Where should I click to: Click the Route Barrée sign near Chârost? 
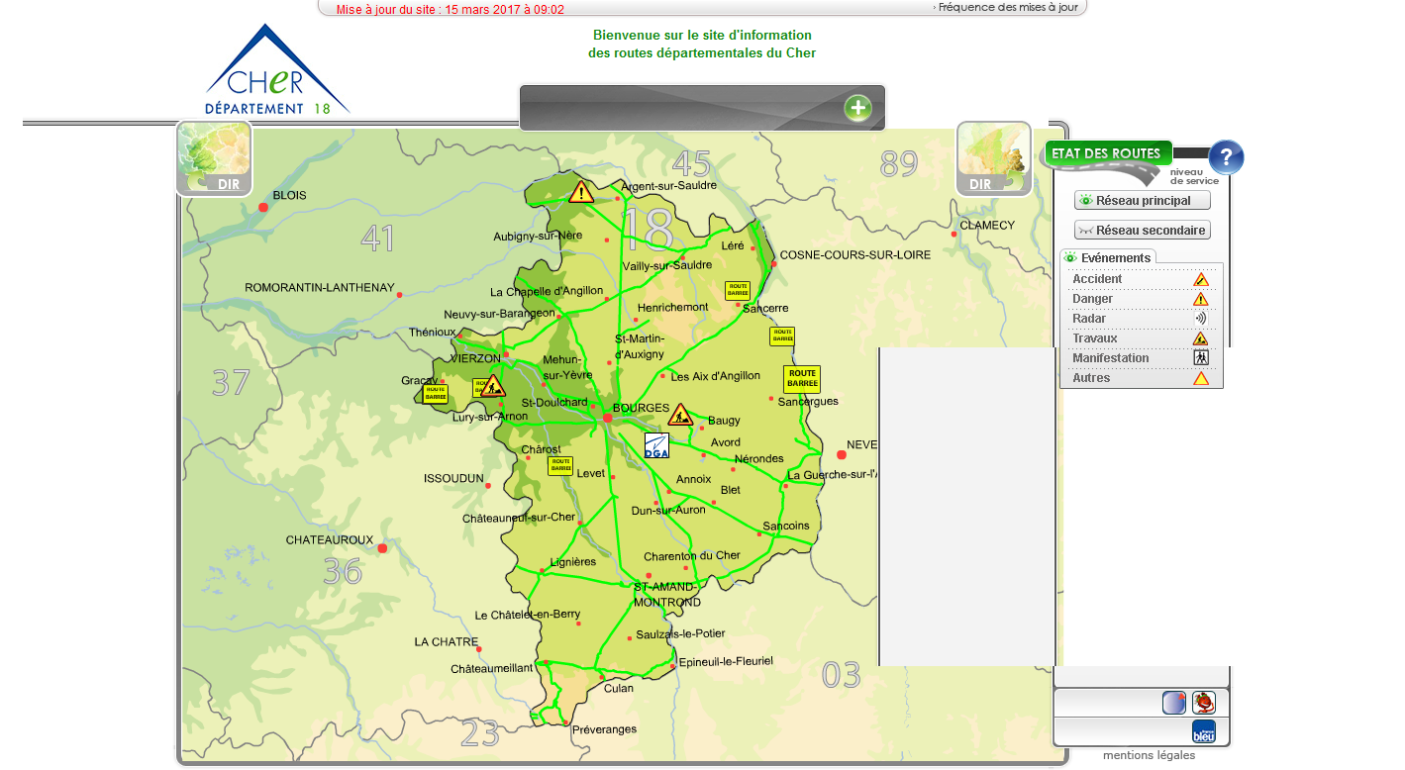point(560,465)
